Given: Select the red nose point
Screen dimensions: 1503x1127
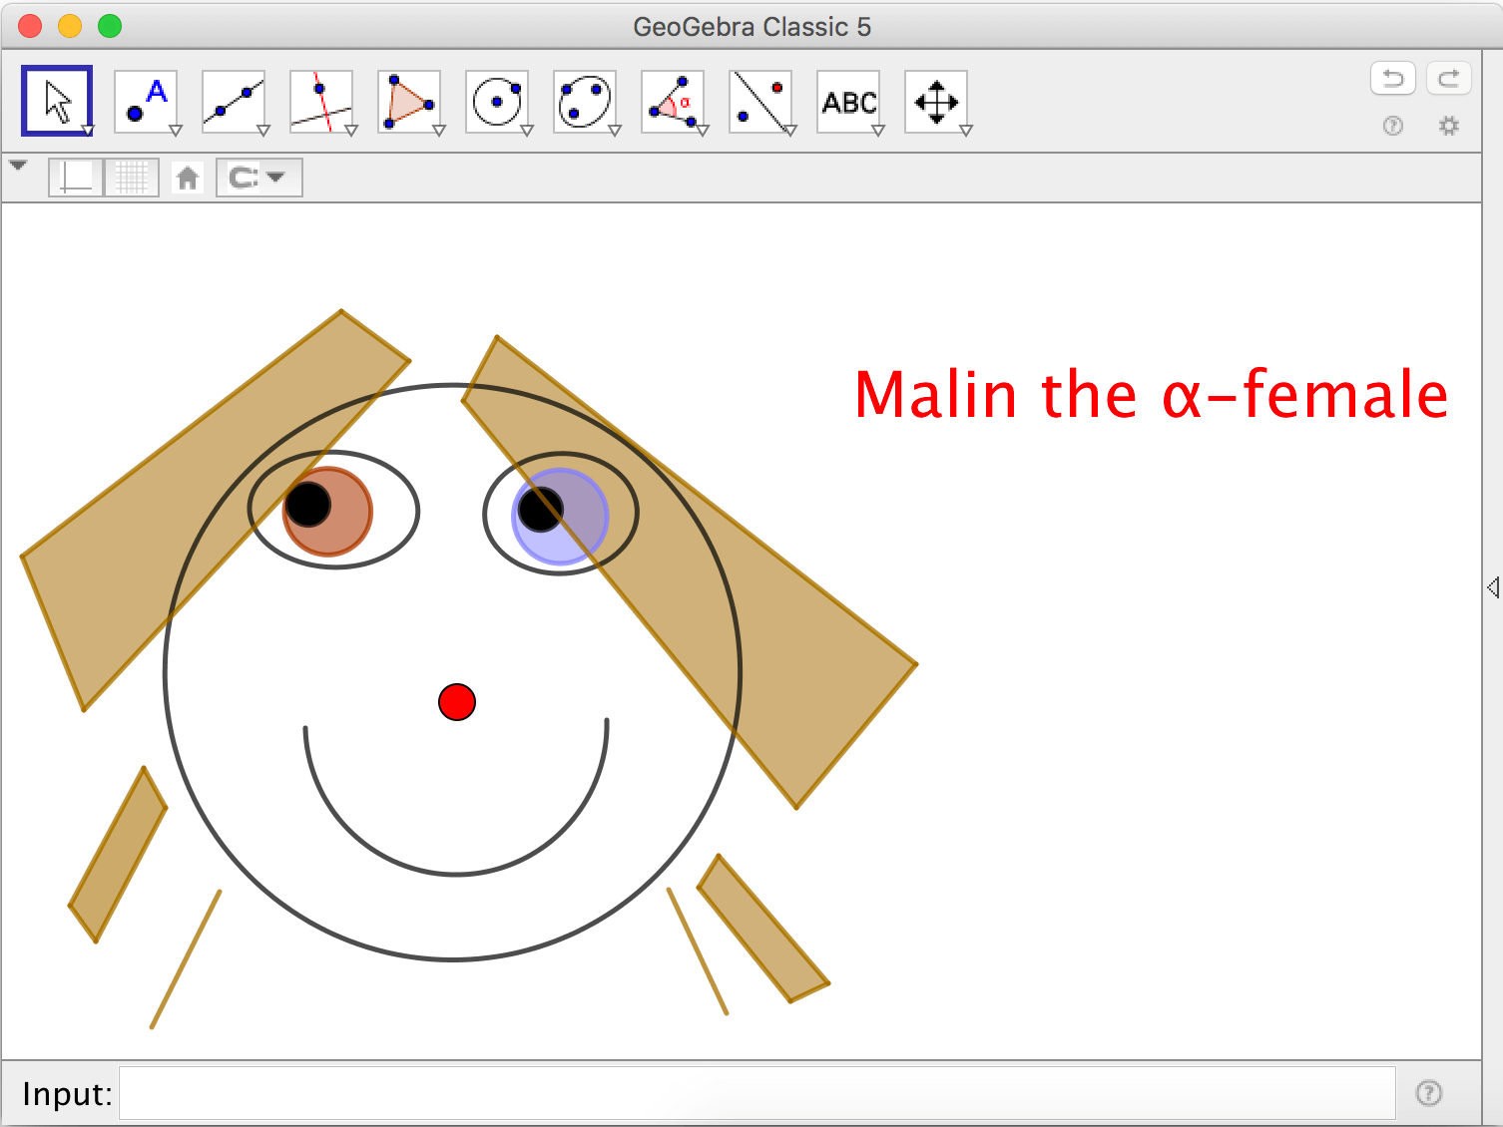Looking at the screenshot, I should point(457,702).
